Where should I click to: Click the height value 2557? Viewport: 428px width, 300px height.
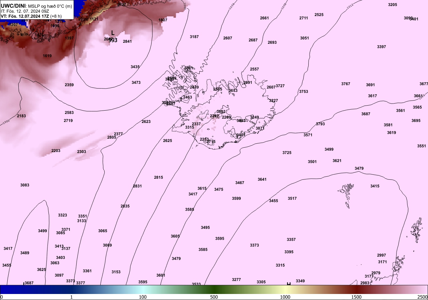pos(254,69)
